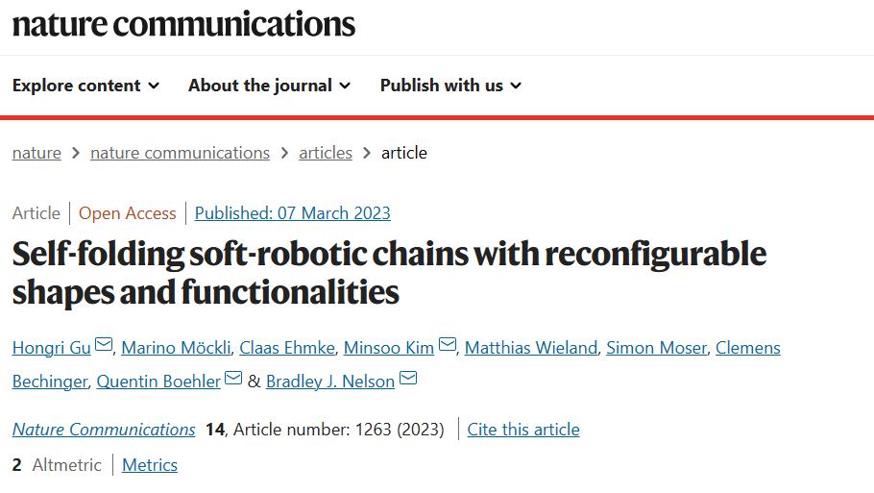Open author Marino Möckli's profile link
This screenshot has width=874, height=493.
click(176, 348)
